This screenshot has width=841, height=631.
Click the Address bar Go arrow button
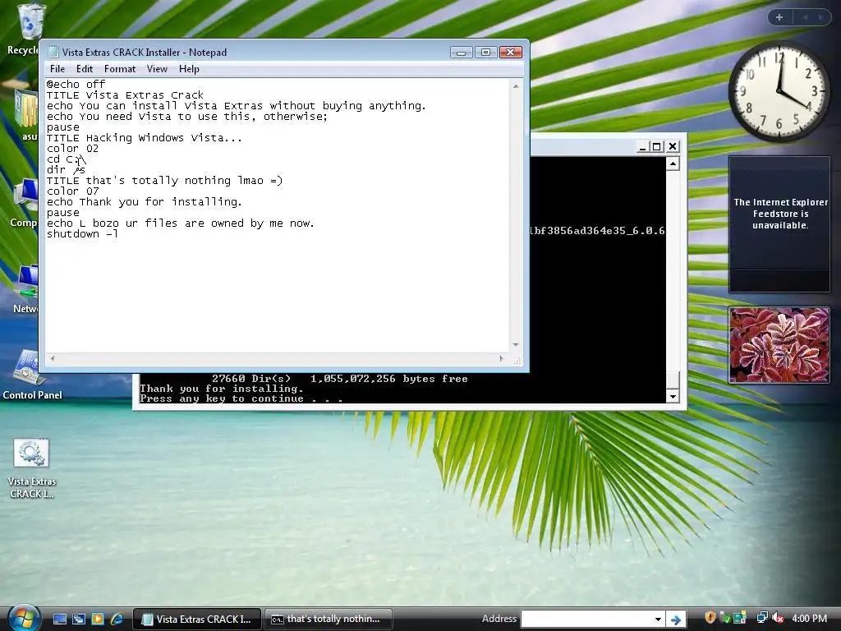coord(676,619)
